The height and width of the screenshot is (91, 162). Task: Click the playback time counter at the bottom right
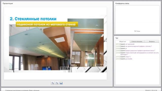pos(151,90)
